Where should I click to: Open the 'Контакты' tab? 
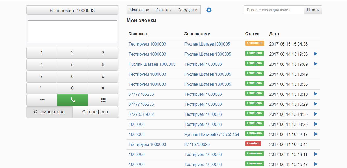pyautogui.click(x=163, y=10)
